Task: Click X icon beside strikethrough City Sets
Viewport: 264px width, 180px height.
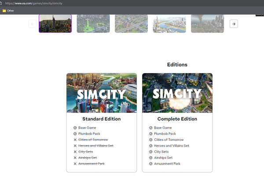Action: tap(75, 152)
